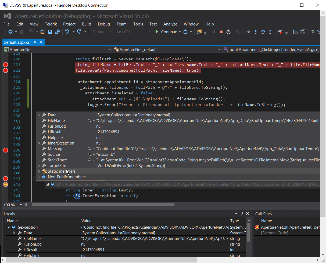The image size is (326, 263).
Task: Open the Debug menu
Action: [103, 24]
